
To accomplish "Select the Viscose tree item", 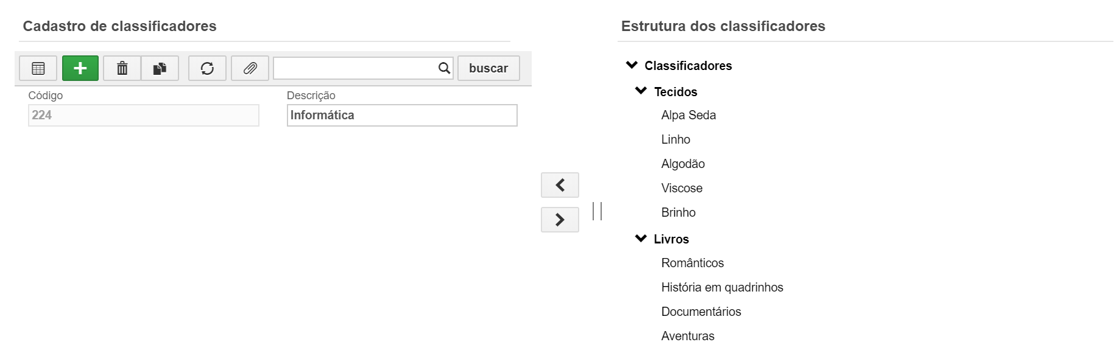I will (682, 188).
